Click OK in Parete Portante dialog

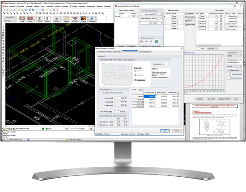165,131
